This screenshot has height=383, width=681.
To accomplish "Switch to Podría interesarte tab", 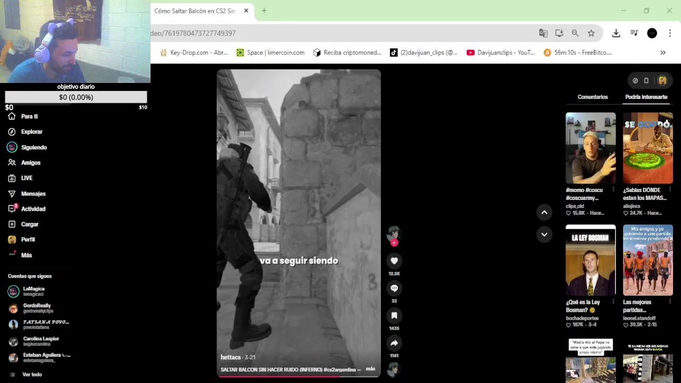I will [x=646, y=97].
